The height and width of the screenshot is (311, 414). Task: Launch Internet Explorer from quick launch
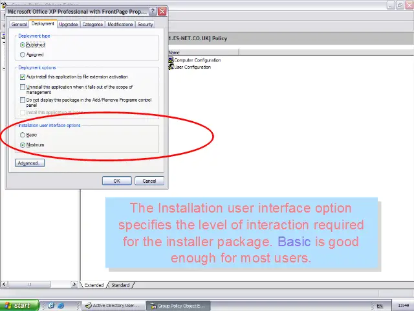(x=61, y=305)
